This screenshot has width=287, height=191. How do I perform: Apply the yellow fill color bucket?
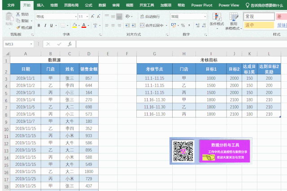74,26
